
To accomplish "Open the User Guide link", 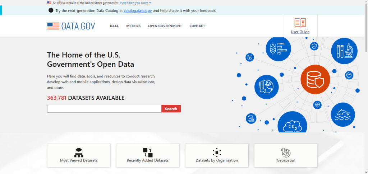I will [x=300, y=32].
